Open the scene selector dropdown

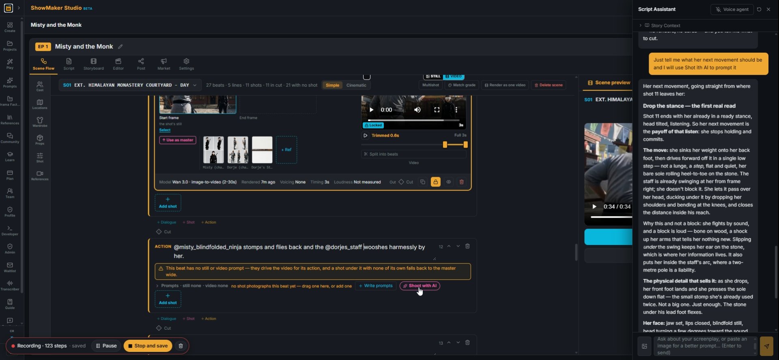(x=130, y=85)
